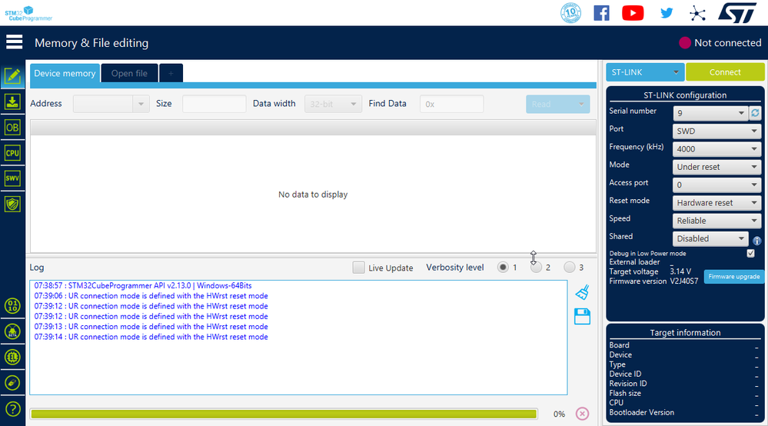
Task: Click the Not connected status indicator
Action: tap(720, 42)
